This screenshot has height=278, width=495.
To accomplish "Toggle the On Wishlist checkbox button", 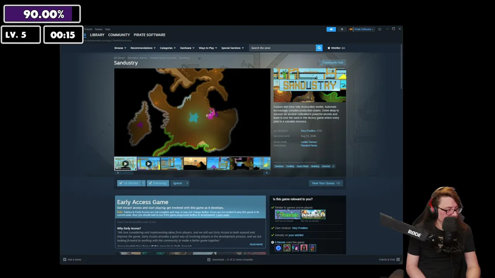I will tap(129, 183).
